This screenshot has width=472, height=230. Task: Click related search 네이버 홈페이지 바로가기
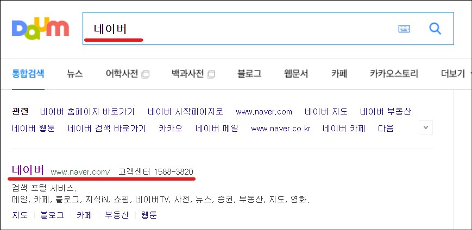point(87,112)
